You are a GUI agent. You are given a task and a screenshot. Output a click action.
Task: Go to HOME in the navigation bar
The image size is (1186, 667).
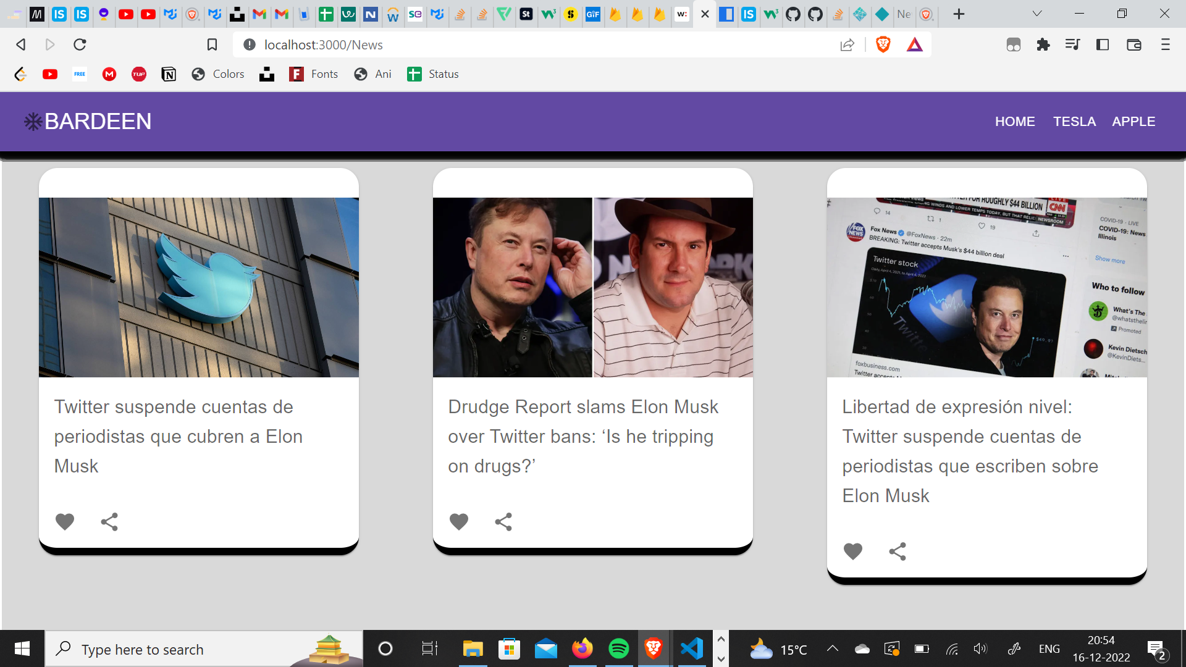pyautogui.click(x=1015, y=121)
